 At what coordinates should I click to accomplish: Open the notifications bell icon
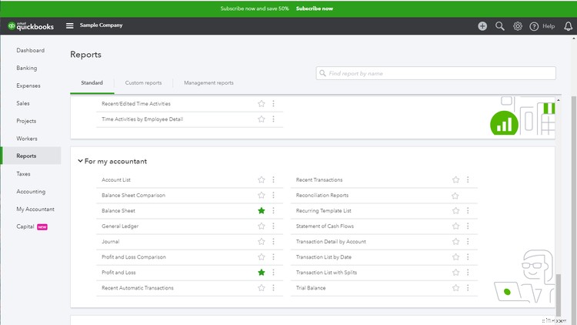pos(568,26)
